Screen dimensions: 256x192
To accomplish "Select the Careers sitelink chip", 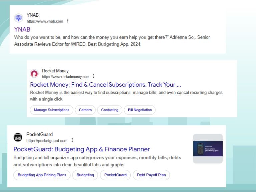I will pyautogui.click(x=85, y=110).
